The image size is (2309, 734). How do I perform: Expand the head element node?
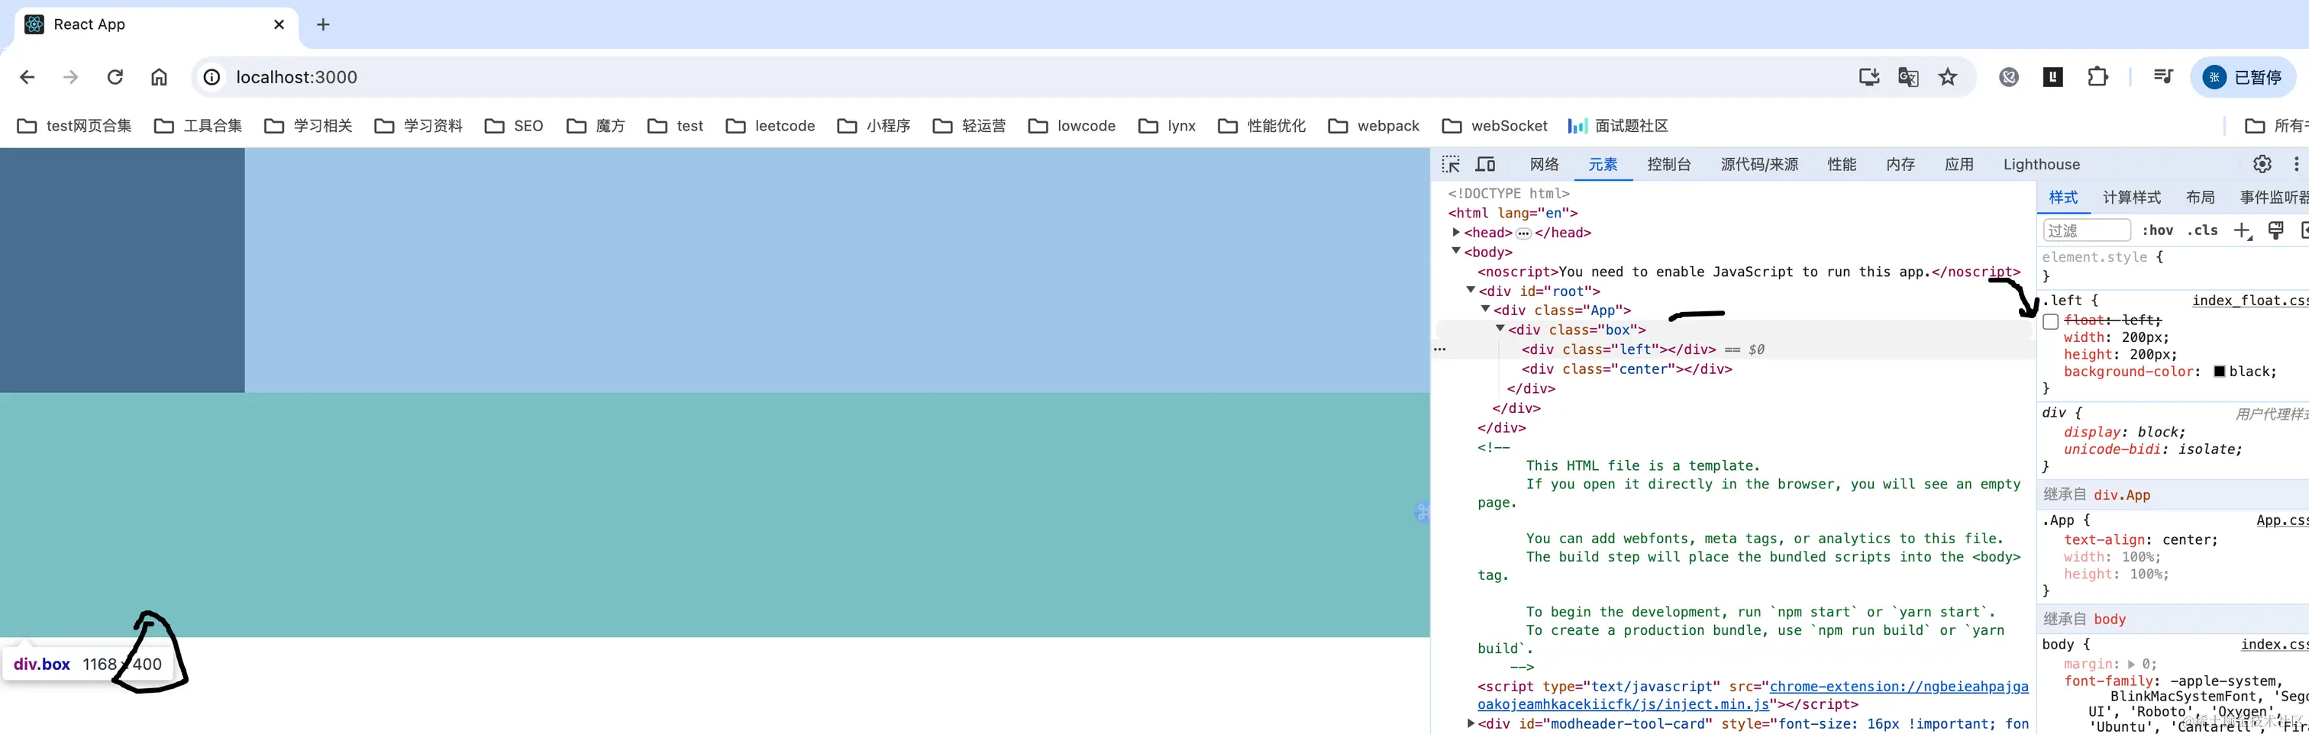click(1455, 232)
